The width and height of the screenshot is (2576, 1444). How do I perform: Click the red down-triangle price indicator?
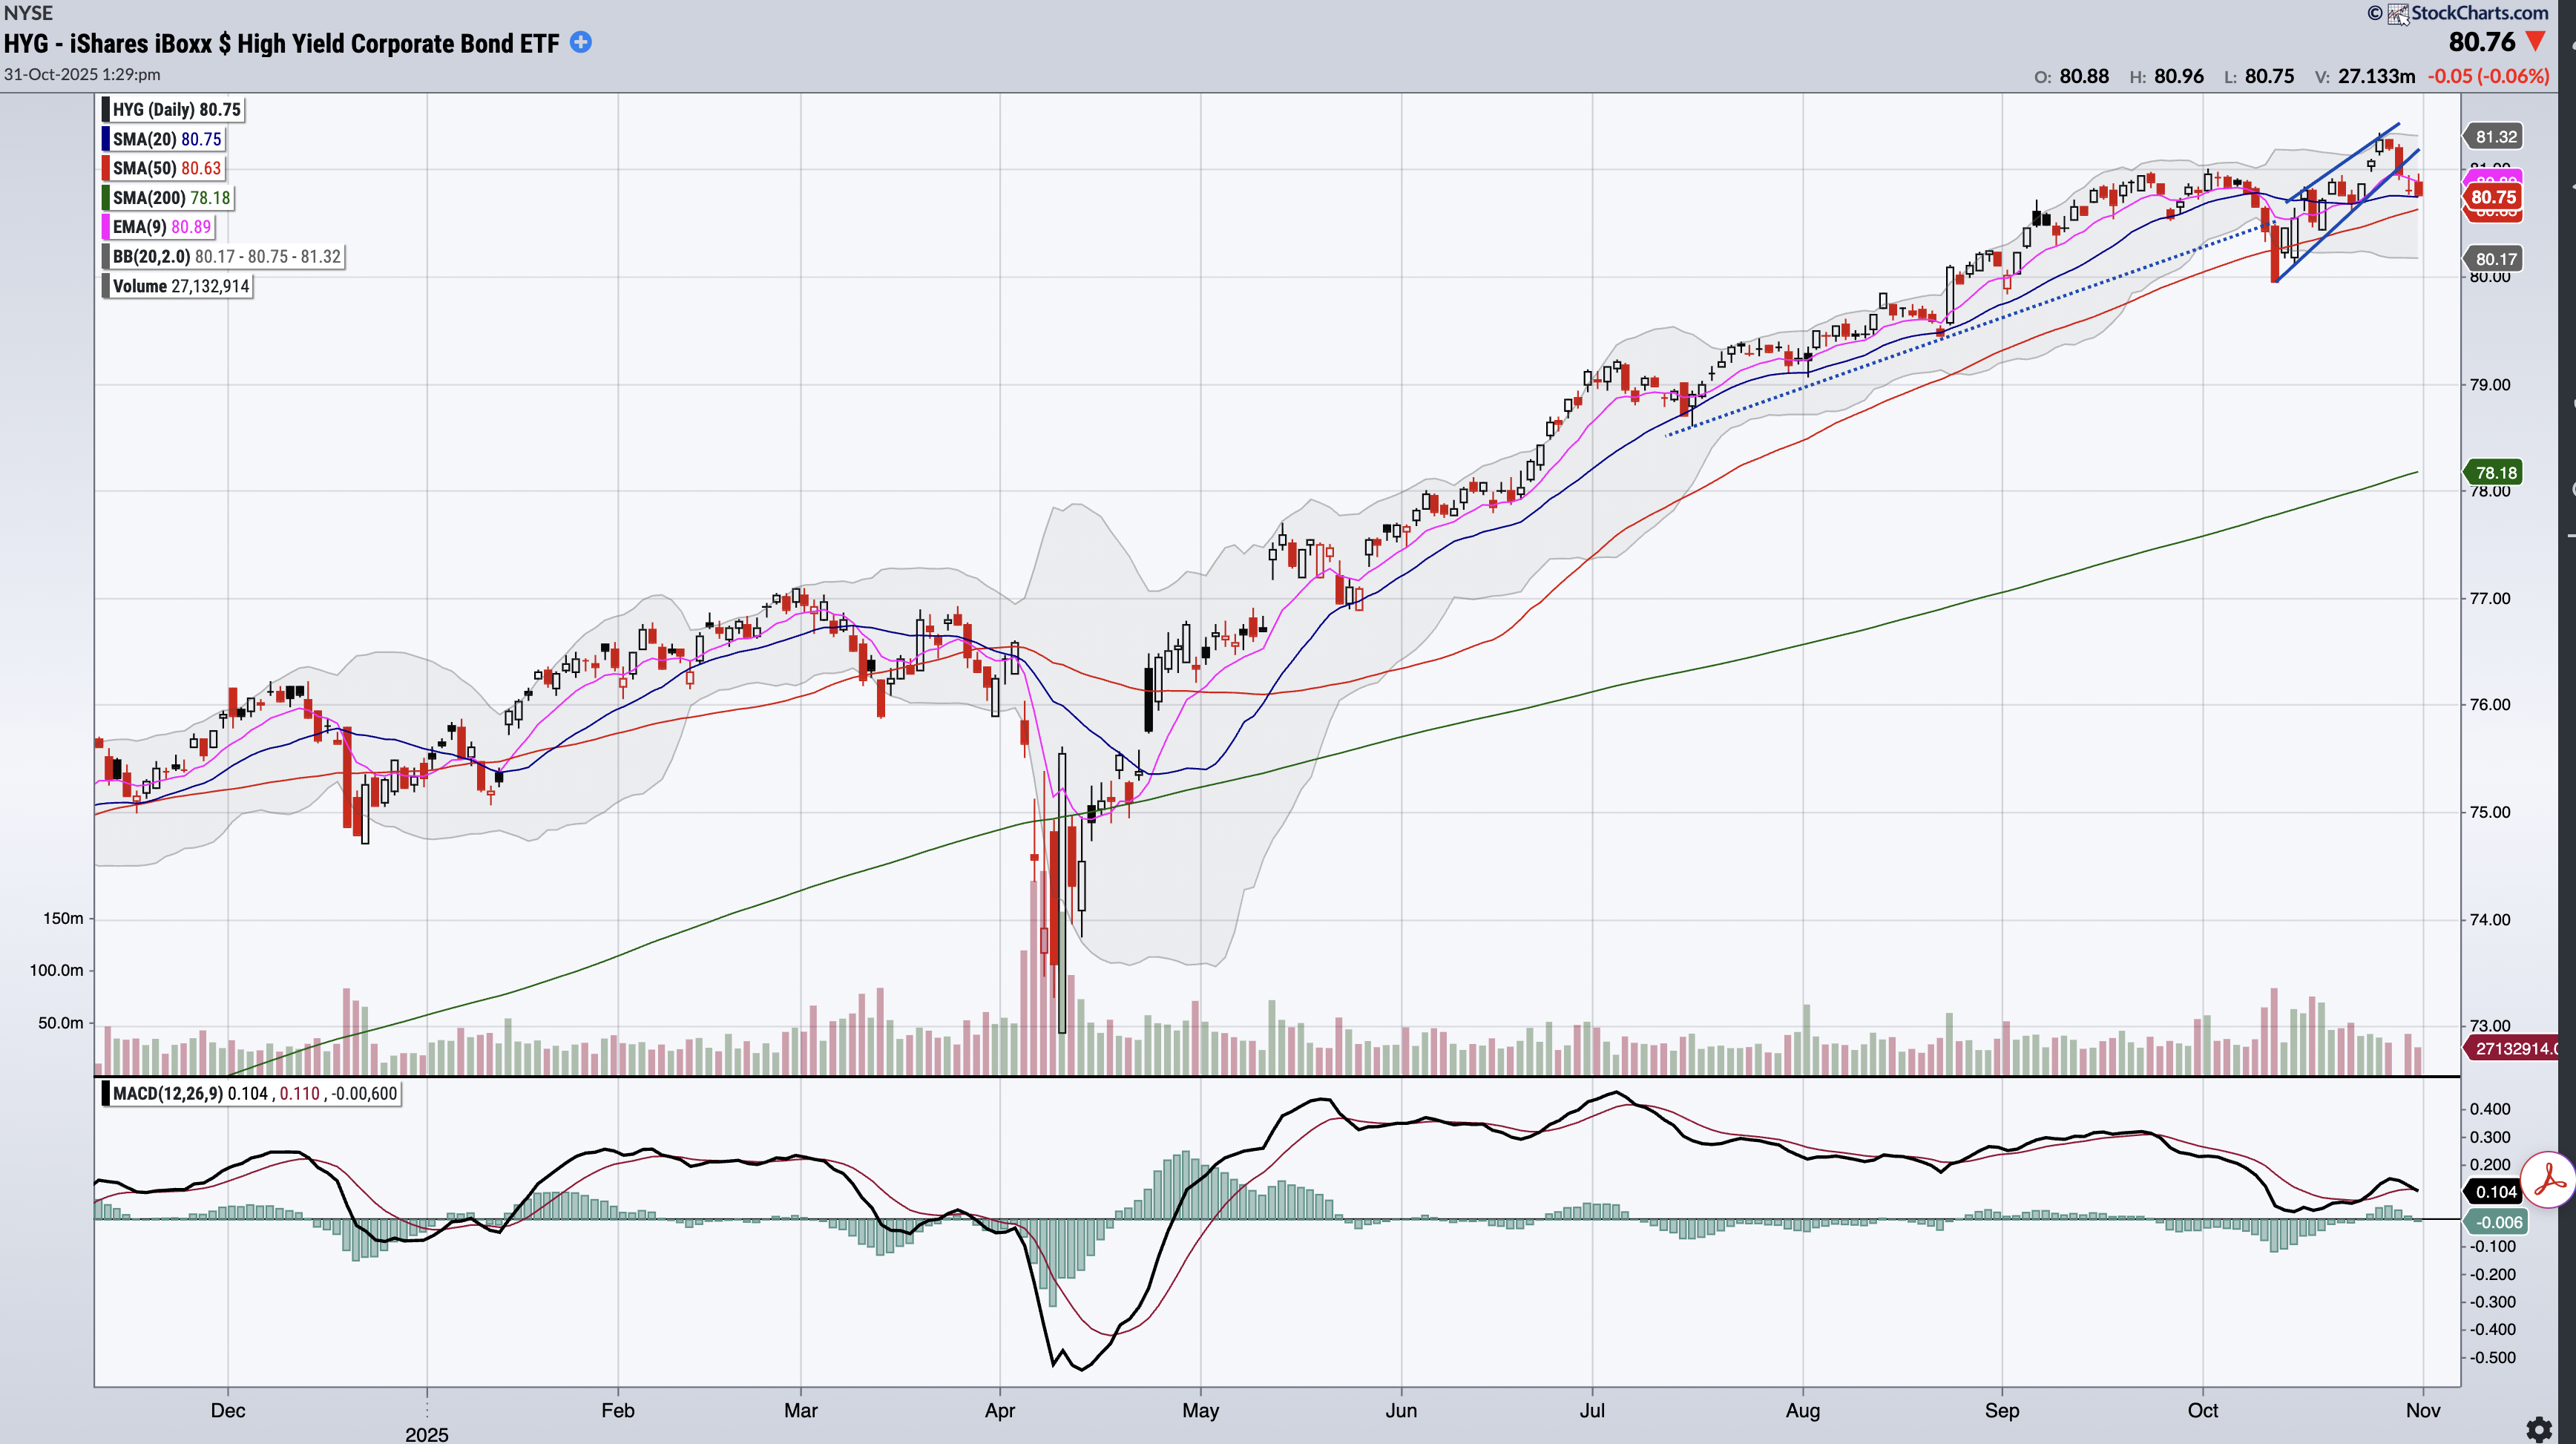tap(2536, 41)
